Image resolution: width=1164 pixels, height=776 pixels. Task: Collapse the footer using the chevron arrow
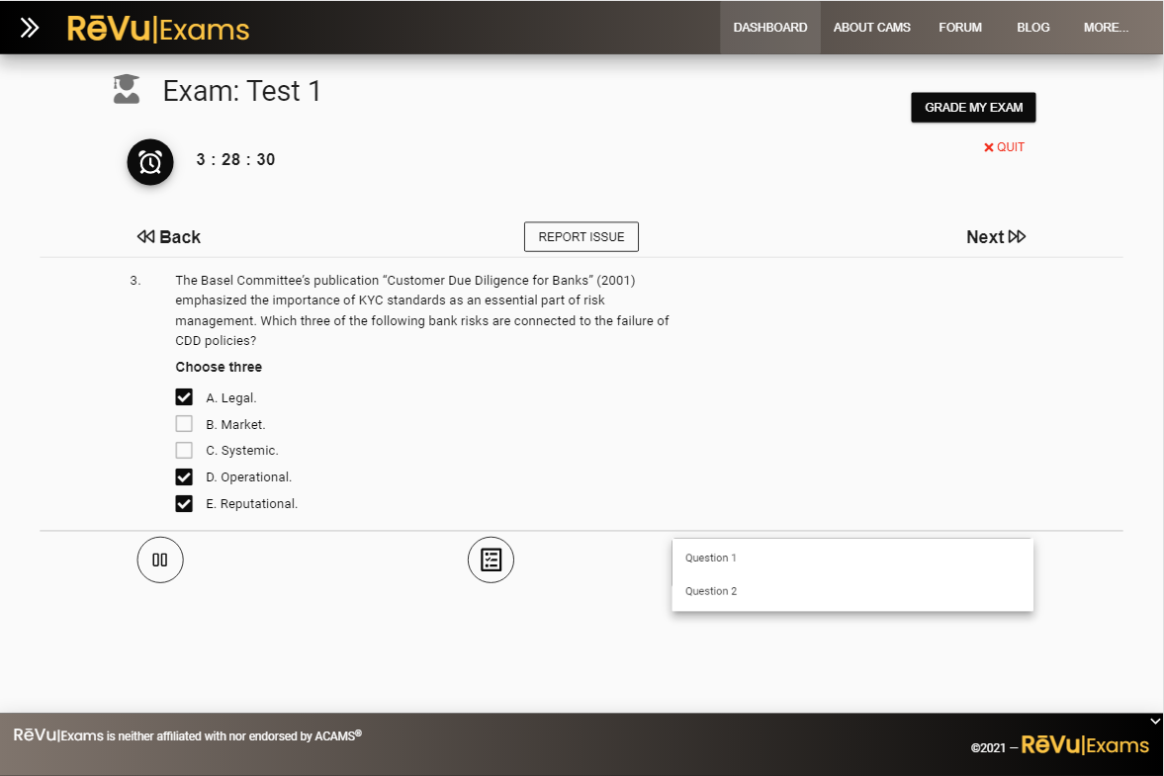[1154, 721]
